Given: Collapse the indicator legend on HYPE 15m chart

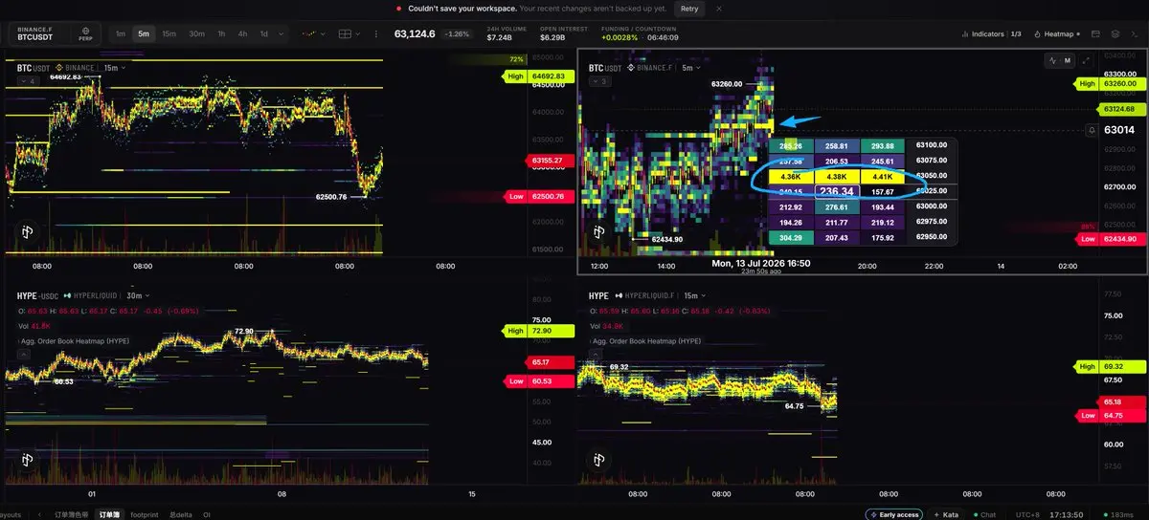Looking at the screenshot, I should coord(597,354).
